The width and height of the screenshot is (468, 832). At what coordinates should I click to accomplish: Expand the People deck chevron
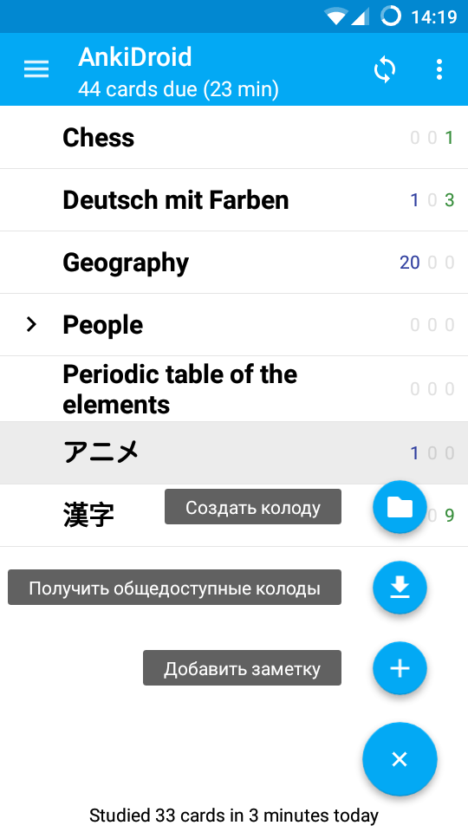click(32, 325)
